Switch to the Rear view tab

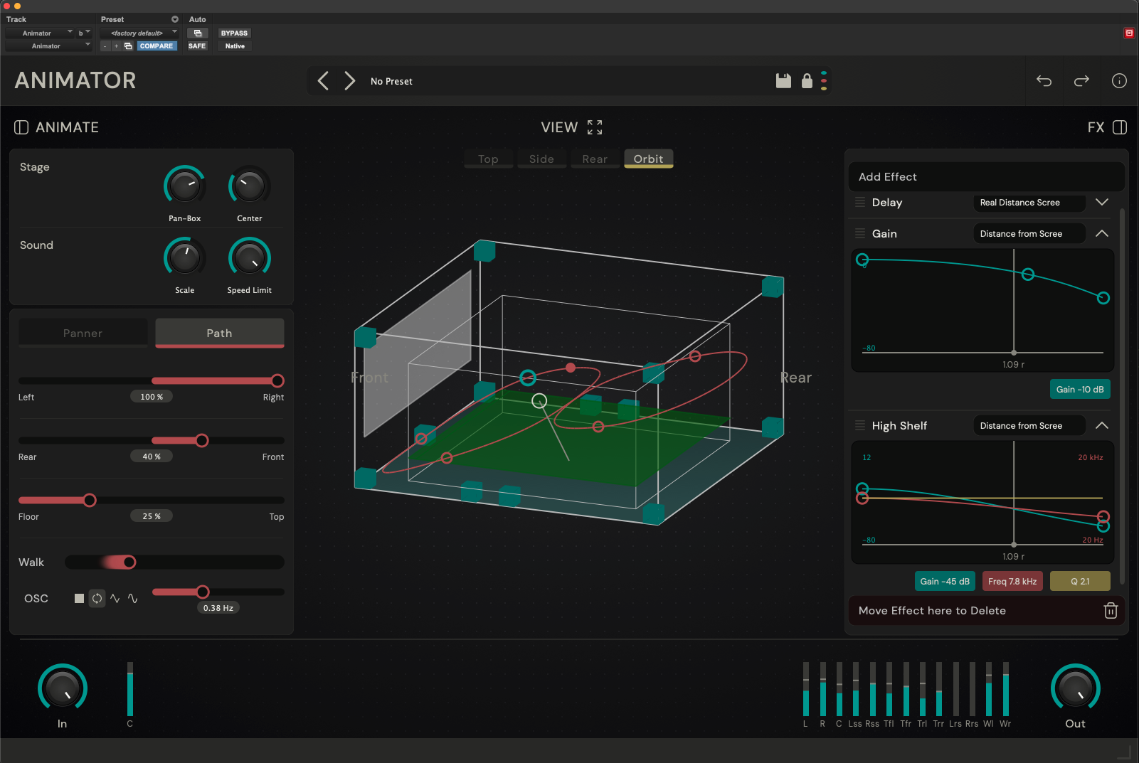coord(595,159)
